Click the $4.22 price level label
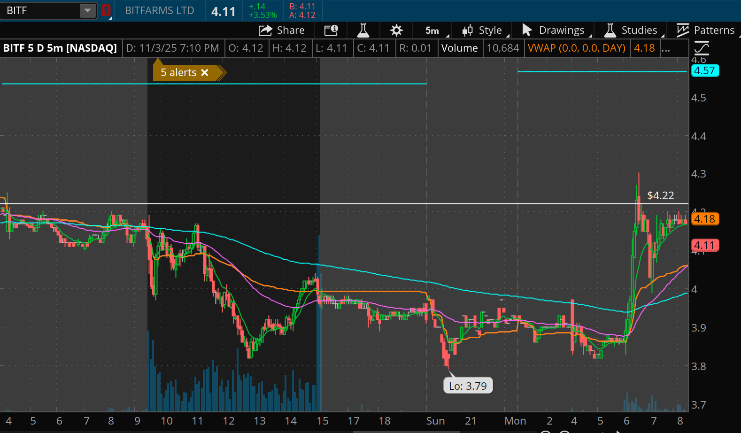Image resolution: width=741 pixels, height=433 pixels. [660, 195]
